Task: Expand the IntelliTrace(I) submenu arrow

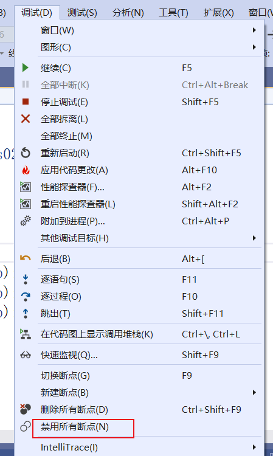Action: (x=254, y=447)
